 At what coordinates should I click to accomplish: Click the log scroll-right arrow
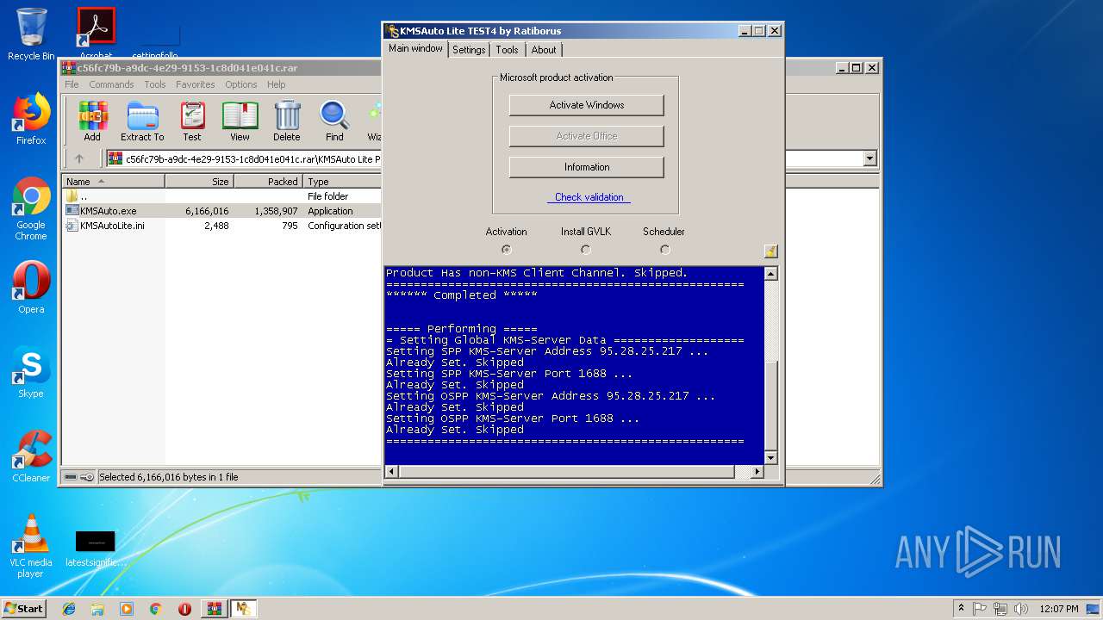(x=757, y=472)
